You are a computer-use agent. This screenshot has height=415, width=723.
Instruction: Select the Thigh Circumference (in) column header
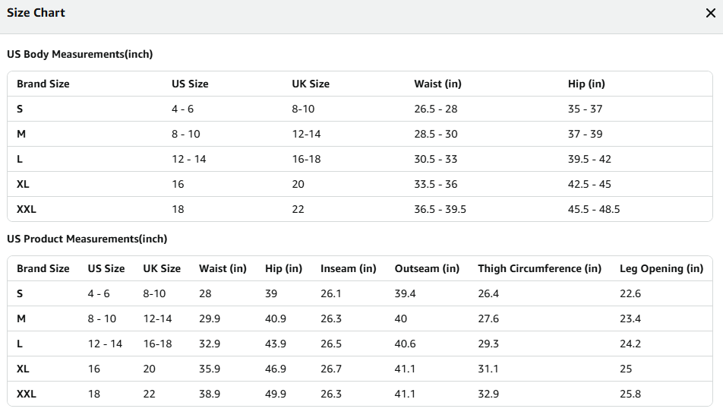tap(539, 268)
